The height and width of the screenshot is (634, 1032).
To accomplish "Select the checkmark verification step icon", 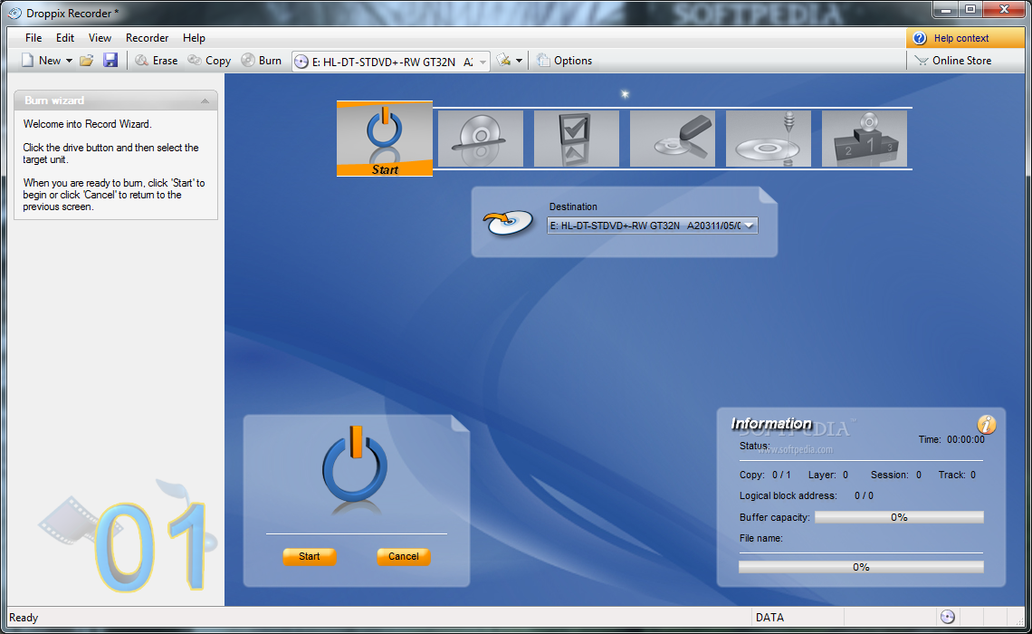I will pos(577,139).
